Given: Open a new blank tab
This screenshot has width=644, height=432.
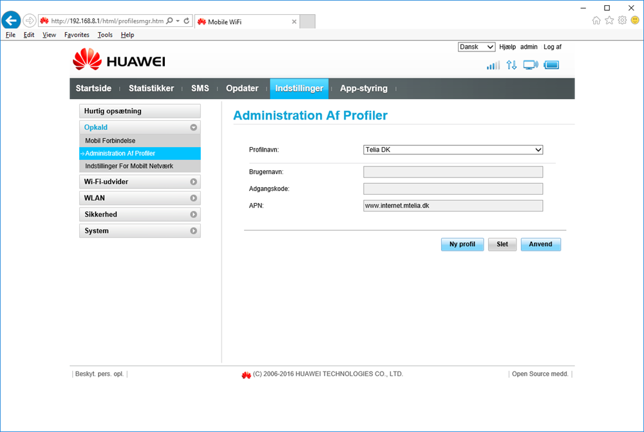Looking at the screenshot, I should tap(307, 21).
